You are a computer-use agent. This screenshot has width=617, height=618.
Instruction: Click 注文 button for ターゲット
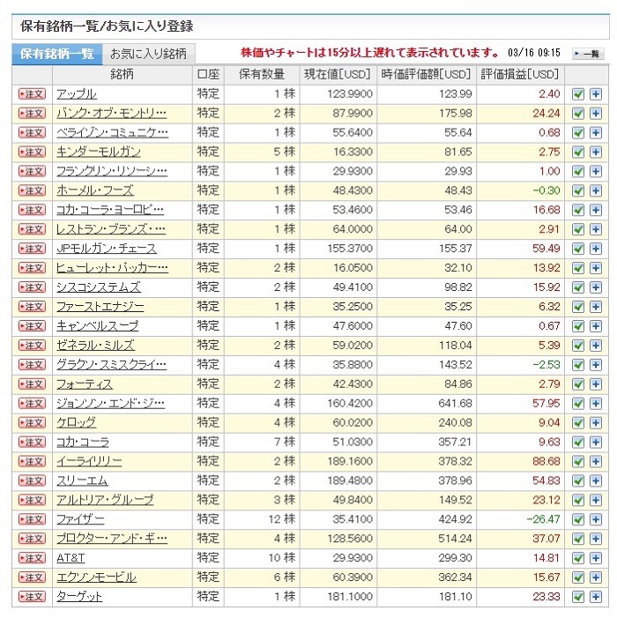(x=32, y=597)
